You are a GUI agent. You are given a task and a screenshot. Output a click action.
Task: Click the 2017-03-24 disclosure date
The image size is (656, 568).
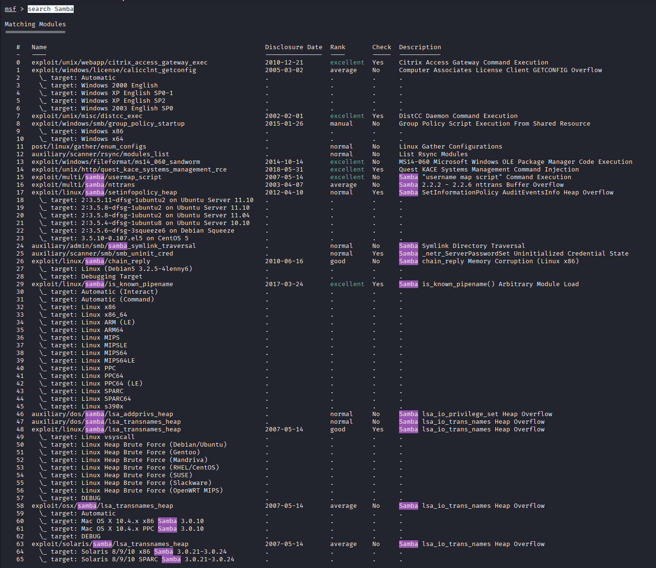click(284, 284)
